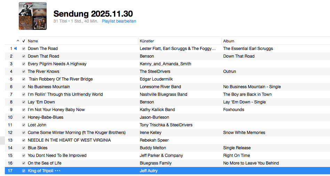
Task: Uncheck The River Knows checkbox
Action: point(24,72)
